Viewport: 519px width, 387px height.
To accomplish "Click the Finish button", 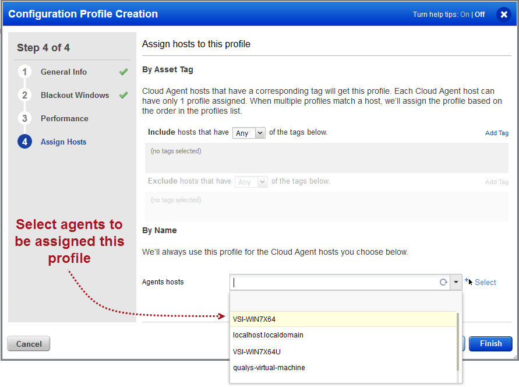I will tap(490, 343).
